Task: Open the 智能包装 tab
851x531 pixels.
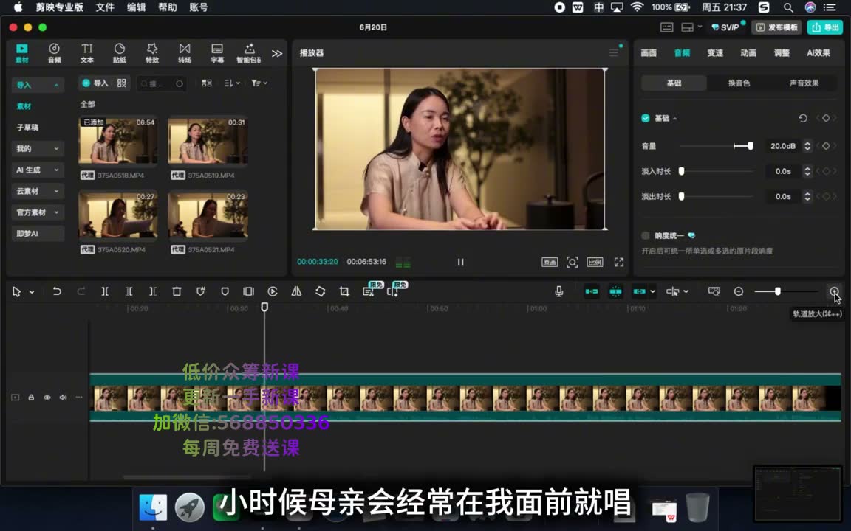Action: coord(249,53)
